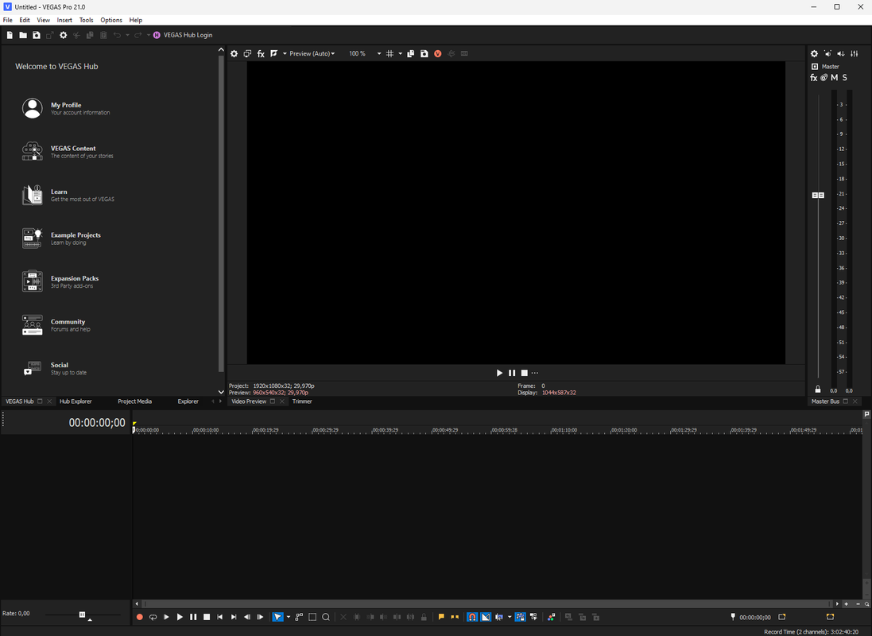This screenshot has height=636, width=872.
Task: Open Community forums and help
Action: 56,325
